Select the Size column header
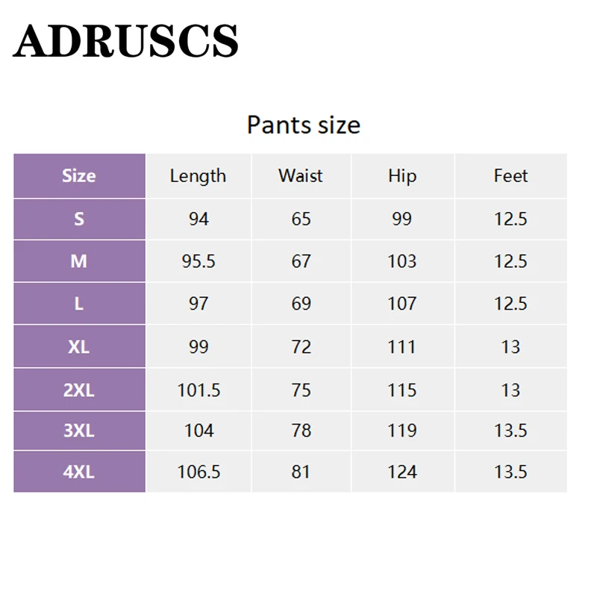 pos(79,176)
